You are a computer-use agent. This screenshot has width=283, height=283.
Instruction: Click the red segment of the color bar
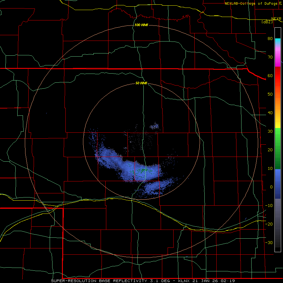pos(278,75)
